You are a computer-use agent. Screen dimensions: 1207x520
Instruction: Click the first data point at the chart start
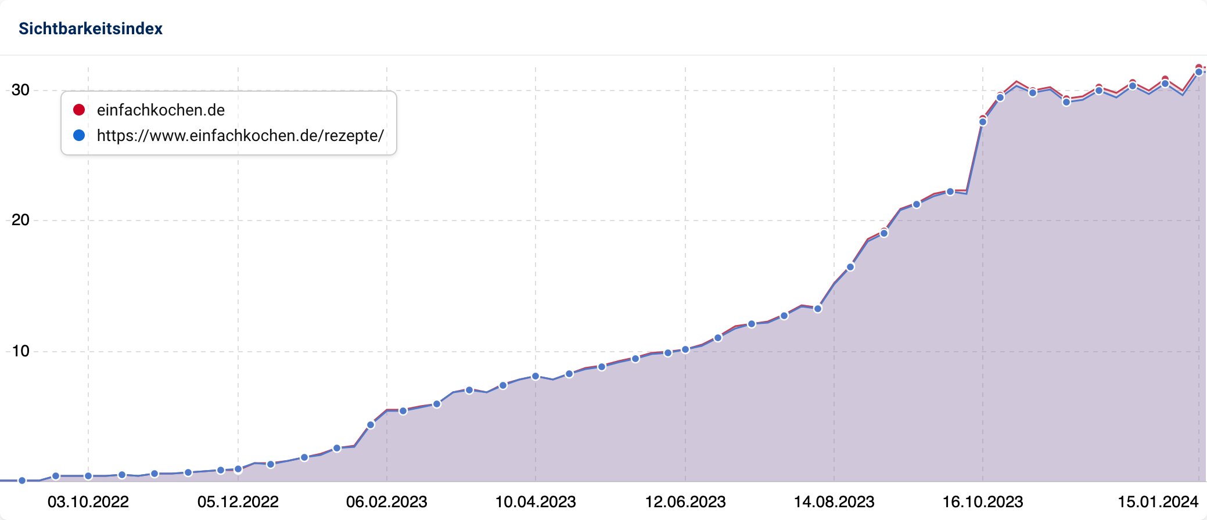[22, 481]
